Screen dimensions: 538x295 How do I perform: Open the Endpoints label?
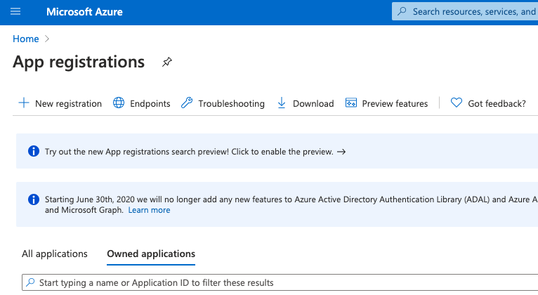(150, 103)
